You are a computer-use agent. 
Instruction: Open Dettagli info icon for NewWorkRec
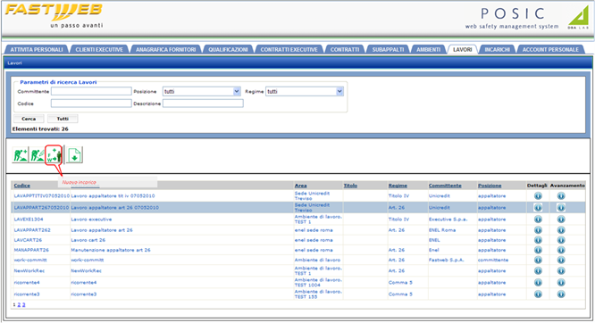[538, 271]
